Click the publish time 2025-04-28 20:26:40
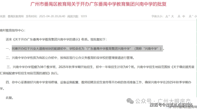 click(52, 16)
